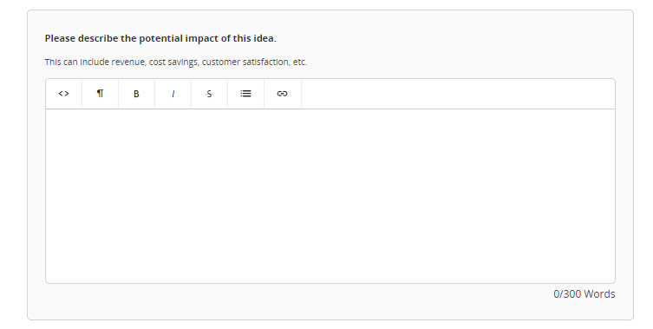Toggle HTML source code view

point(63,94)
